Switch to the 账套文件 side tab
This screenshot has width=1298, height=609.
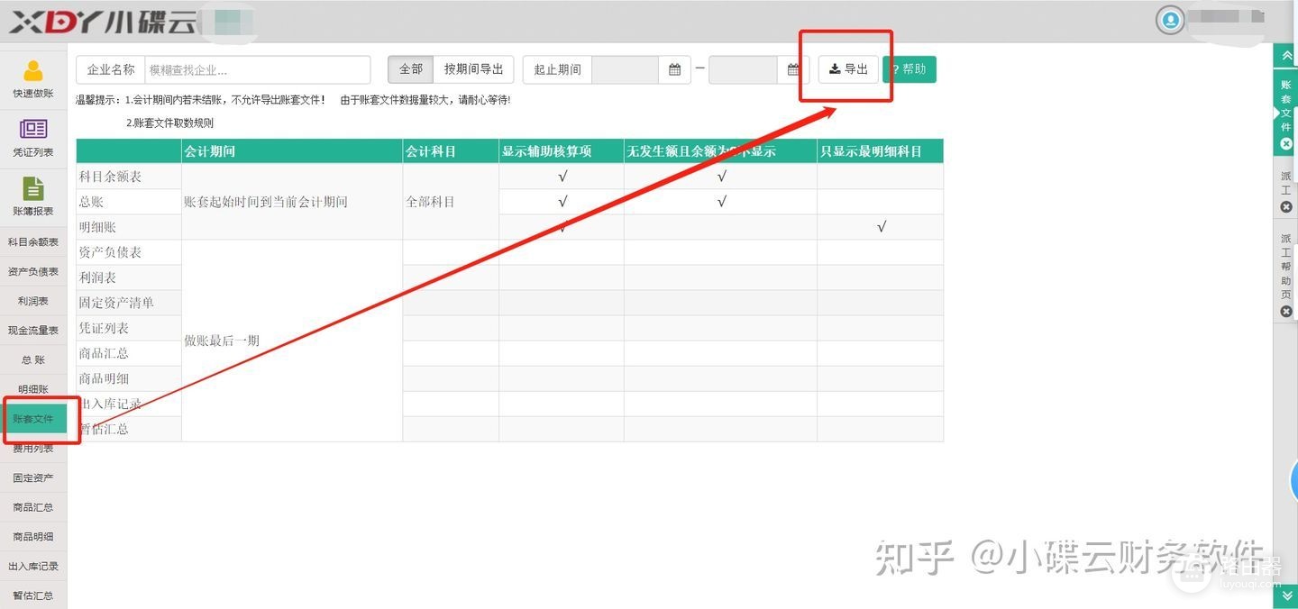click(1286, 105)
